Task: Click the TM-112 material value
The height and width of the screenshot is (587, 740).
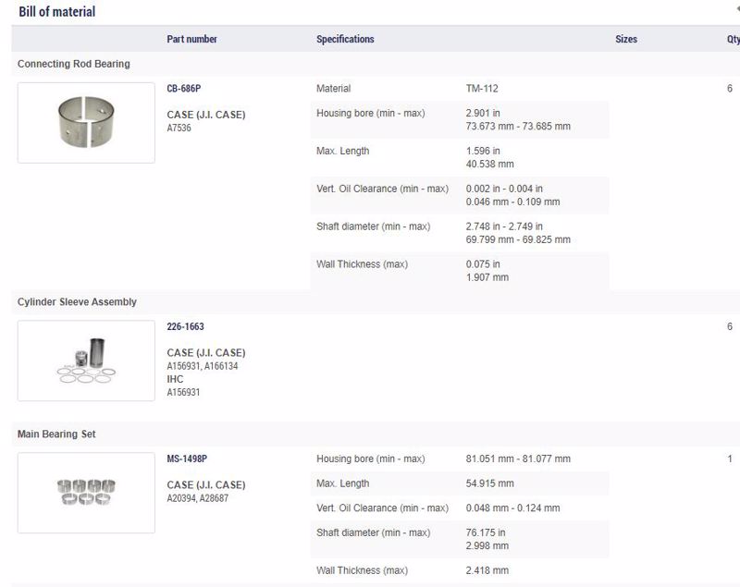Action: point(482,88)
